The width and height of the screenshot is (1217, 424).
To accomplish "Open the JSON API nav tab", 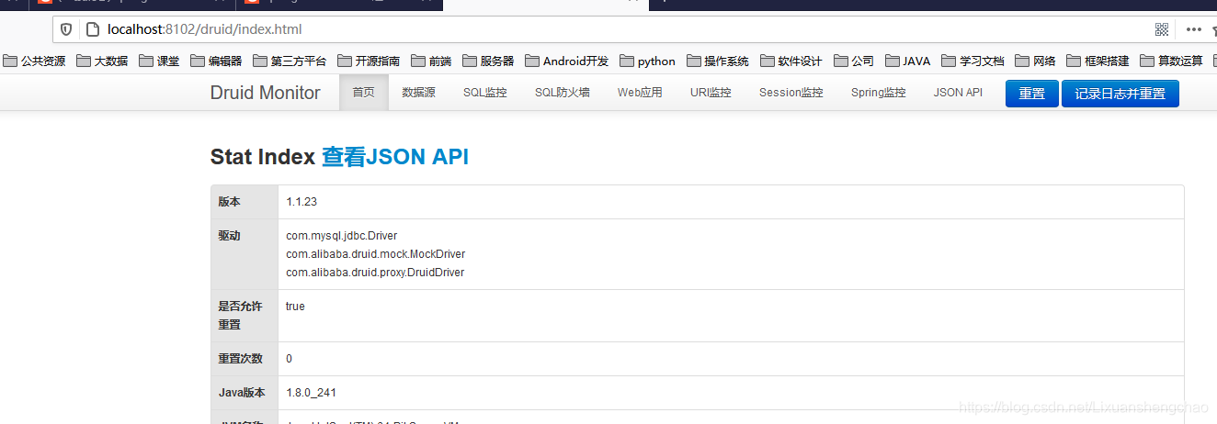I will (x=958, y=93).
